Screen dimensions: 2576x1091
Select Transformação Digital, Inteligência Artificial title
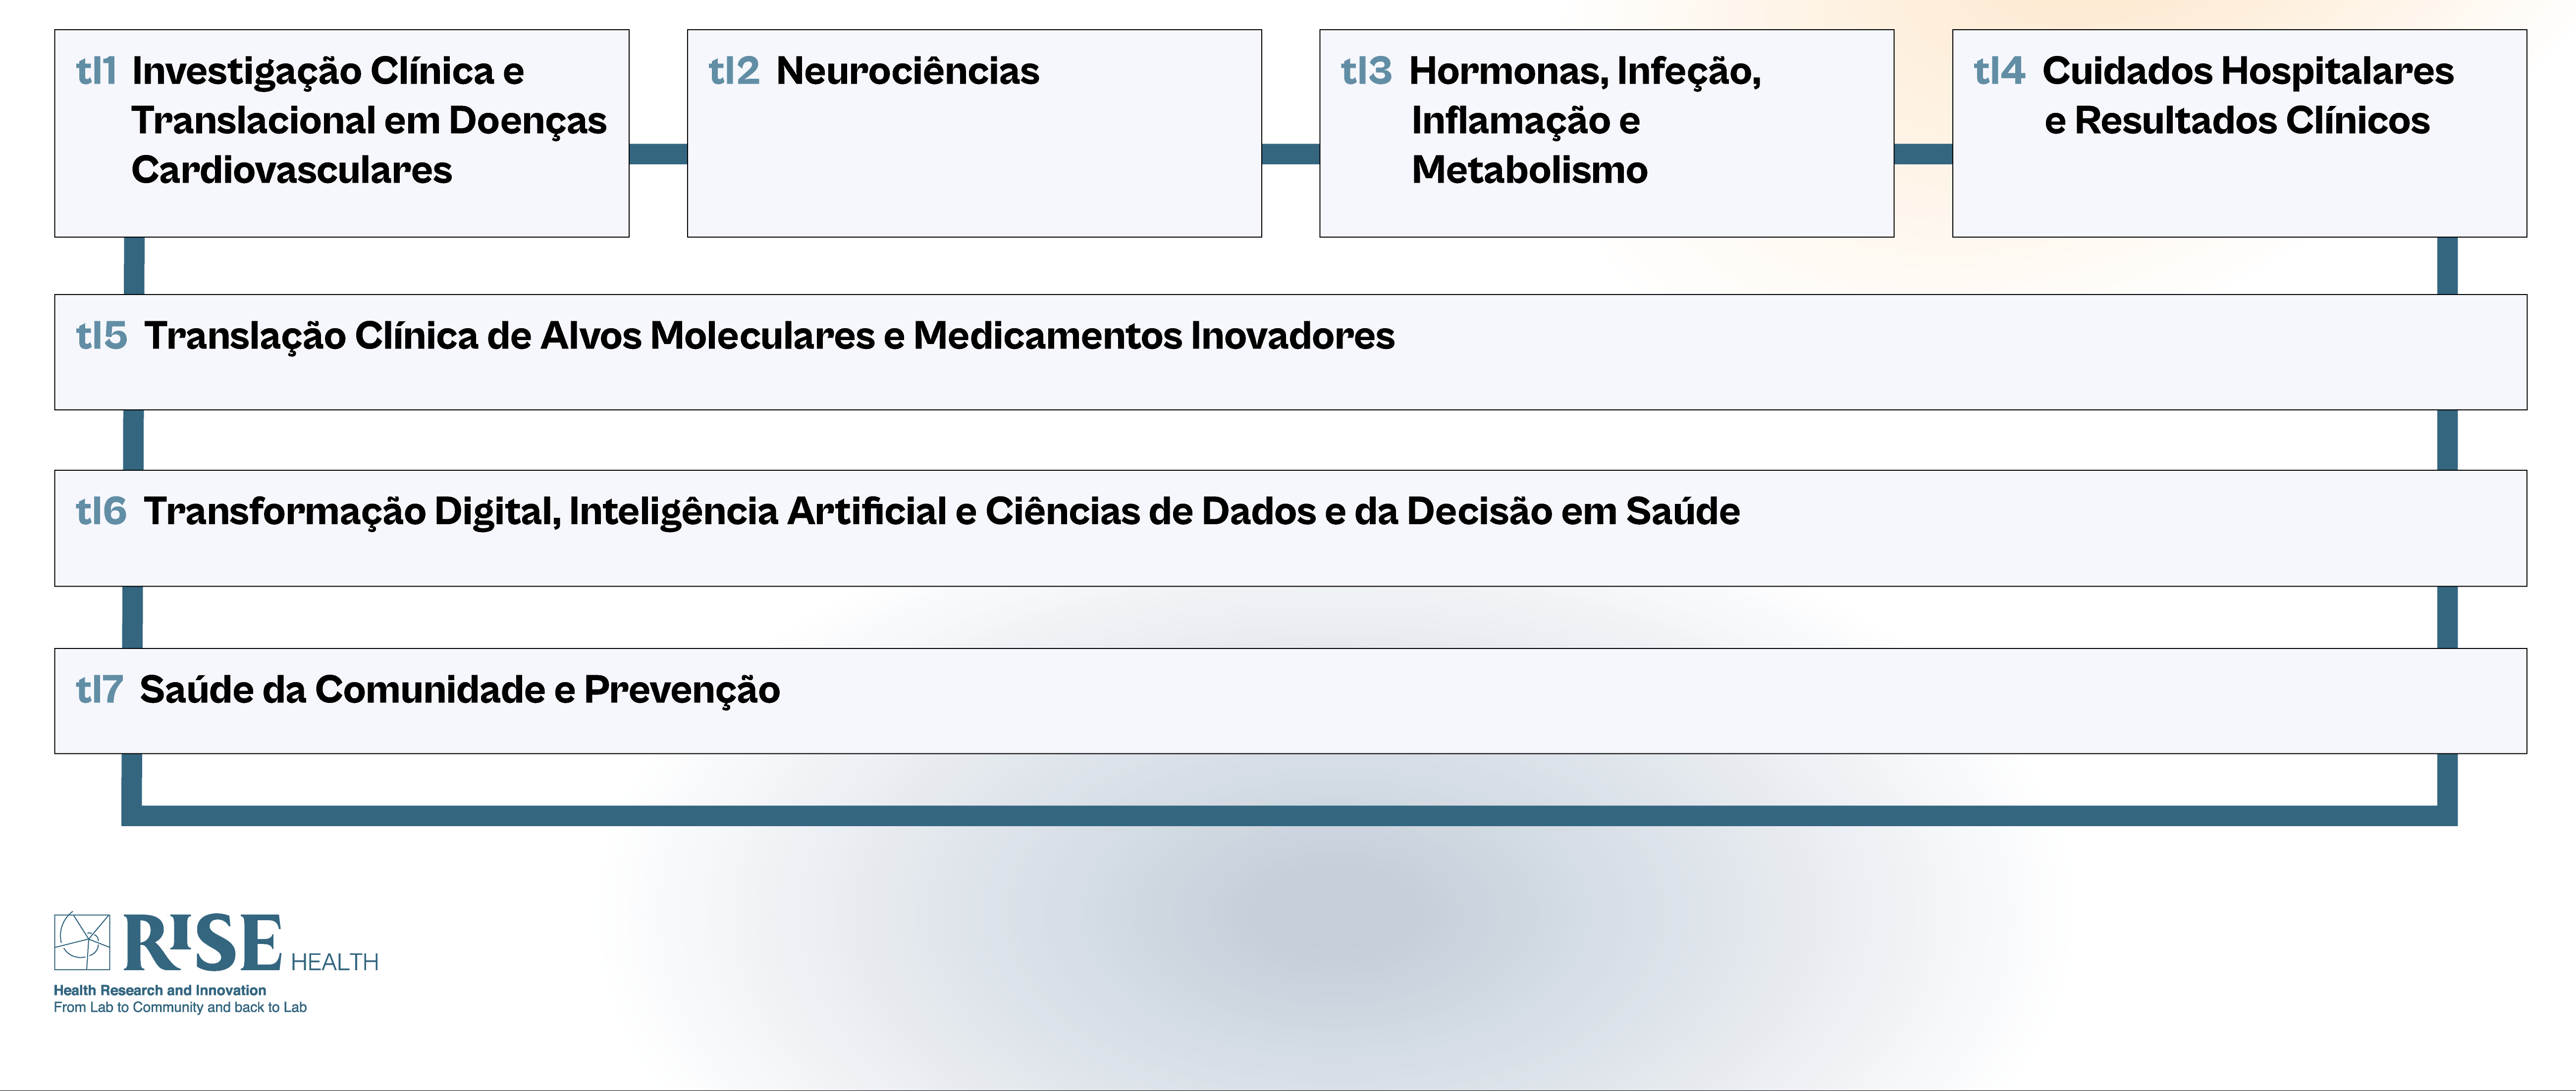pyautogui.click(x=941, y=511)
